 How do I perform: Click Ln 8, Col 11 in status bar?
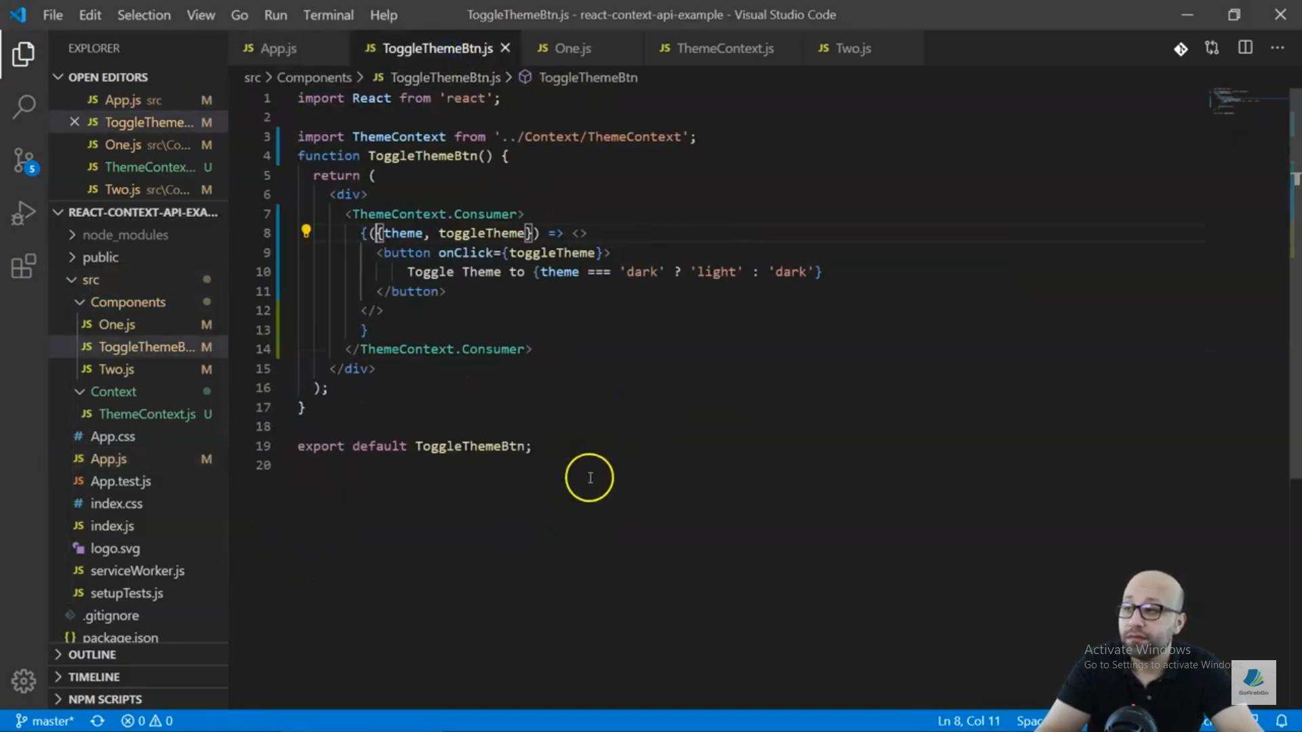point(968,720)
